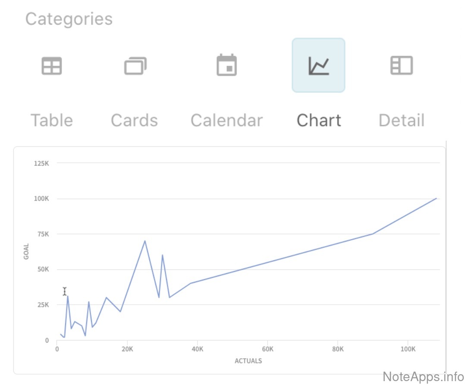Select the Cards view icon
The height and width of the screenshot is (385, 465).
(x=135, y=66)
